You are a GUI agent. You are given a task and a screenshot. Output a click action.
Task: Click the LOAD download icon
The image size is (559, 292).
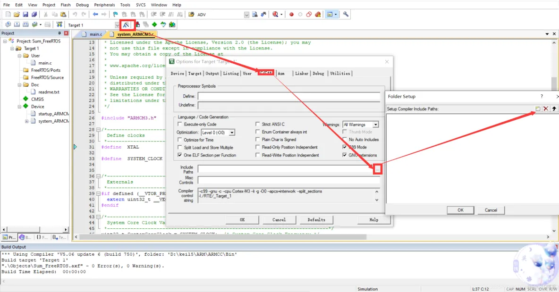tap(59, 25)
